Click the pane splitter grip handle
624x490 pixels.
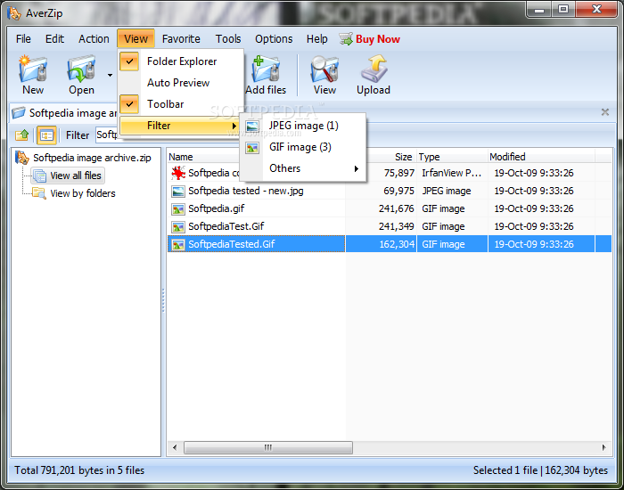(x=163, y=300)
